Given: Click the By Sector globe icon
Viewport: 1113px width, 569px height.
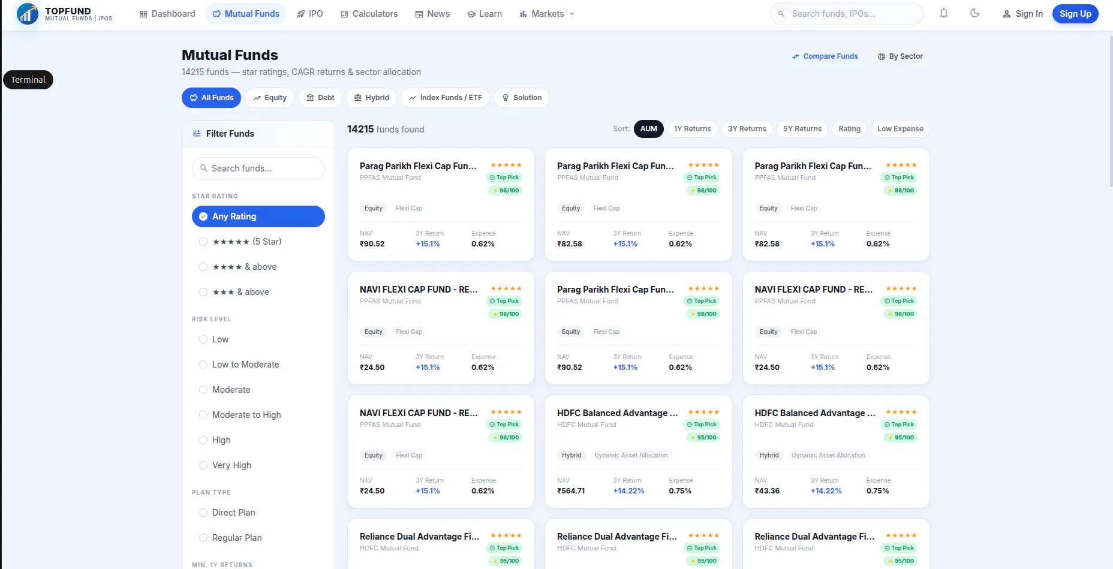Looking at the screenshot, I should (x=882, y=56).
